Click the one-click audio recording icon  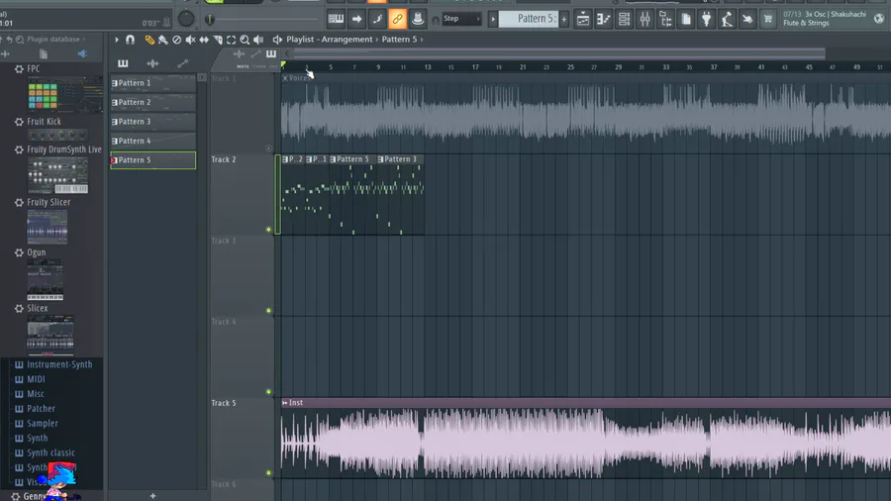coord(747,19)
